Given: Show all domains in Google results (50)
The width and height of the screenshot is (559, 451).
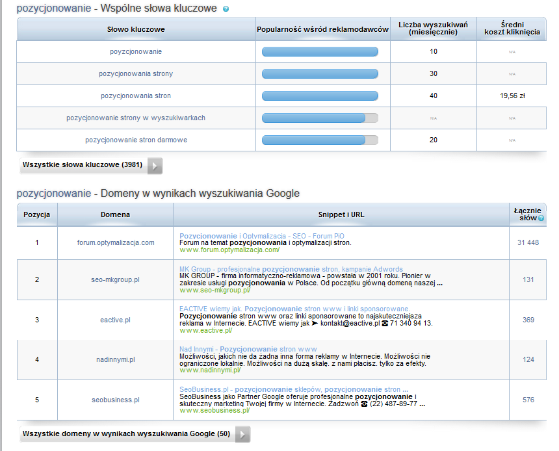Looking at the screenshot, I should click(126, 433).
